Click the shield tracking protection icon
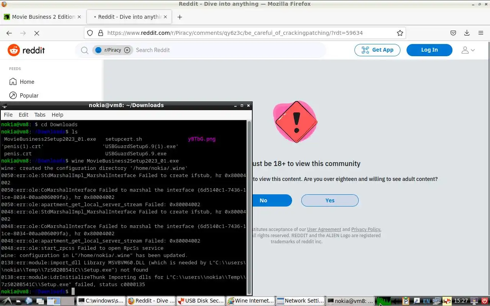Image resolution: width=490 pixels, height=306 pixels. coord(90,33)
